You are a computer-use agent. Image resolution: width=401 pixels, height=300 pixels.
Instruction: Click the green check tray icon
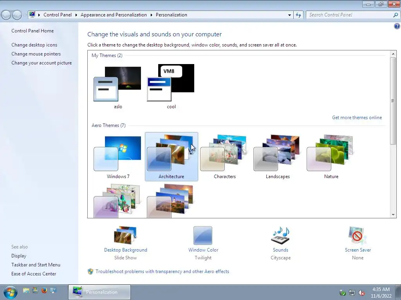click(342, 293)
